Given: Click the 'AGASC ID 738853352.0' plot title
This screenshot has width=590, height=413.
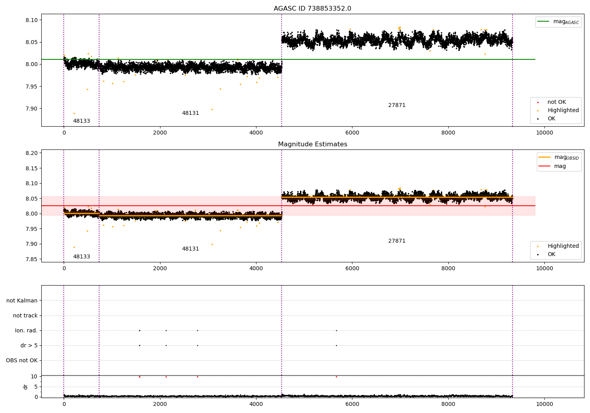Looking at the screenshot, I should tap(312, 9).
